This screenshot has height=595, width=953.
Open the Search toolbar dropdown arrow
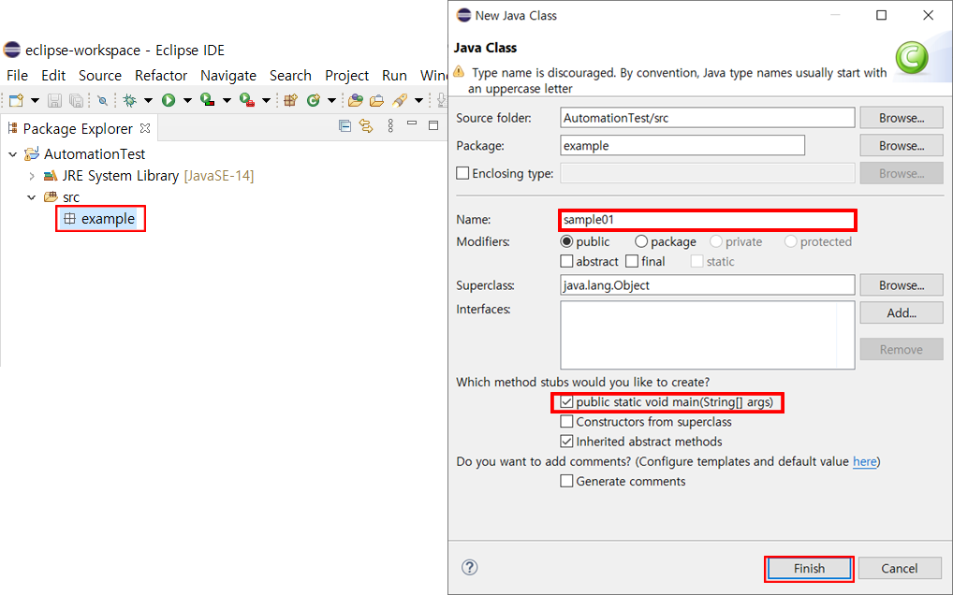point(418,101)
